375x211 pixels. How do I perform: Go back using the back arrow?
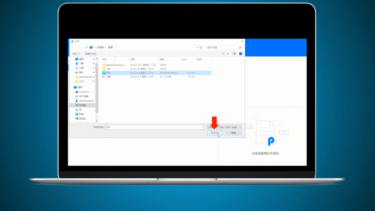coord(73,47)
